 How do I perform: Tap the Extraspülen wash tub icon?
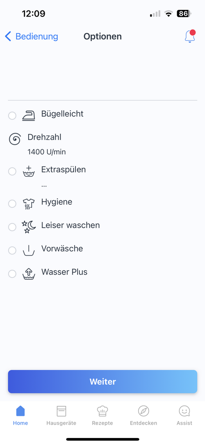click(x=29, y=171)
